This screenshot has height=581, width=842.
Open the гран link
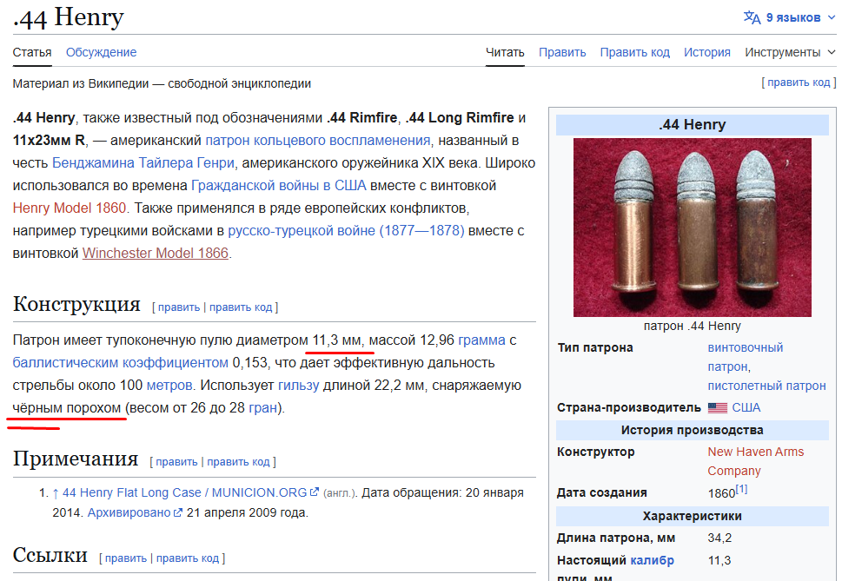[x=263, y=407]
